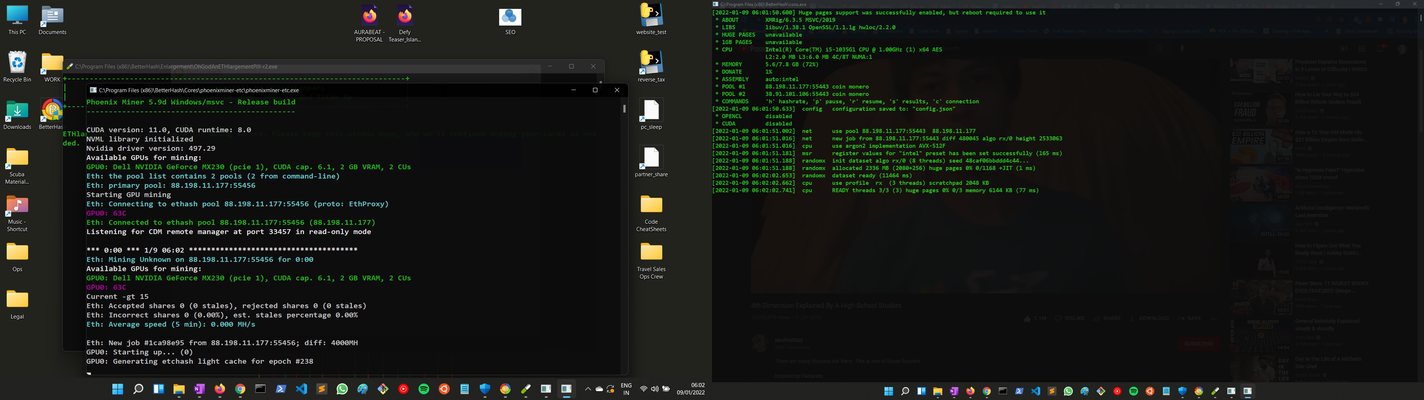Select the Scuba Material folder shortcut
The image size is (1424, 400).
click(17, 166)
